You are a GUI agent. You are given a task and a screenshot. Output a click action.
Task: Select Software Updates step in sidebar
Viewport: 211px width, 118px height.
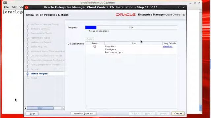[x=40, y=29]
